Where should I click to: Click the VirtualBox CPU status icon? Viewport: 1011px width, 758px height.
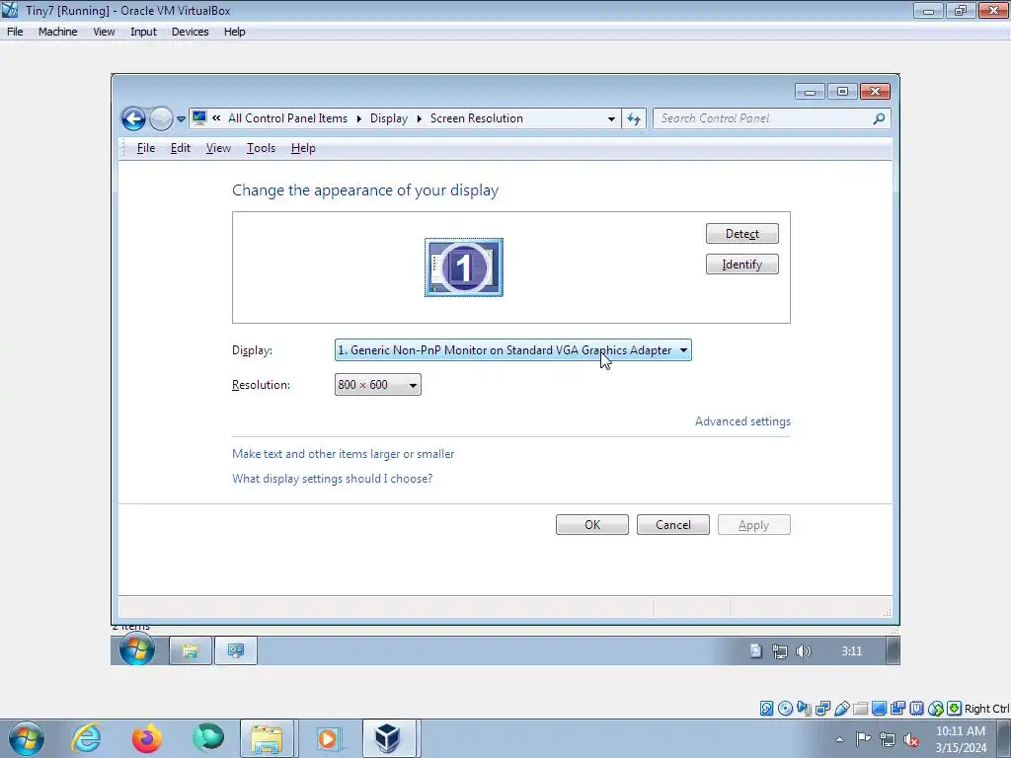917,709
